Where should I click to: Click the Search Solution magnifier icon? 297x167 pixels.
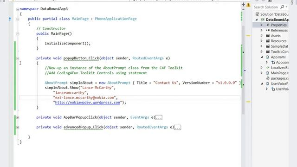tap(282, 7)
